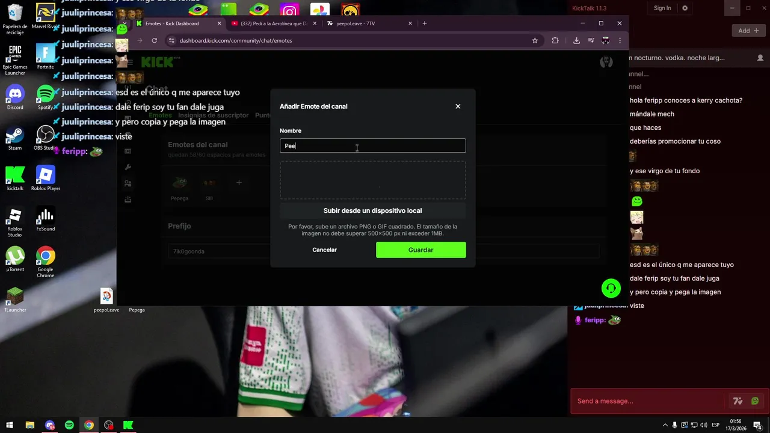
Task: Click Subir desde un dispositivo local
Action: [372, 210]
